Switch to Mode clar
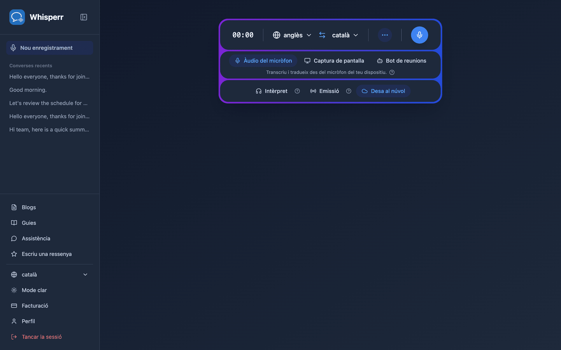The width and height of the screenshot is (561, 350). pyautogui.click(x=49, y=290)
